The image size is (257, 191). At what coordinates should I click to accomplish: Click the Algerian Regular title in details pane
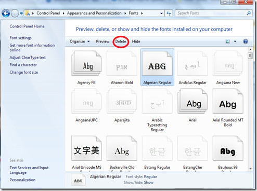pos(106,176)
